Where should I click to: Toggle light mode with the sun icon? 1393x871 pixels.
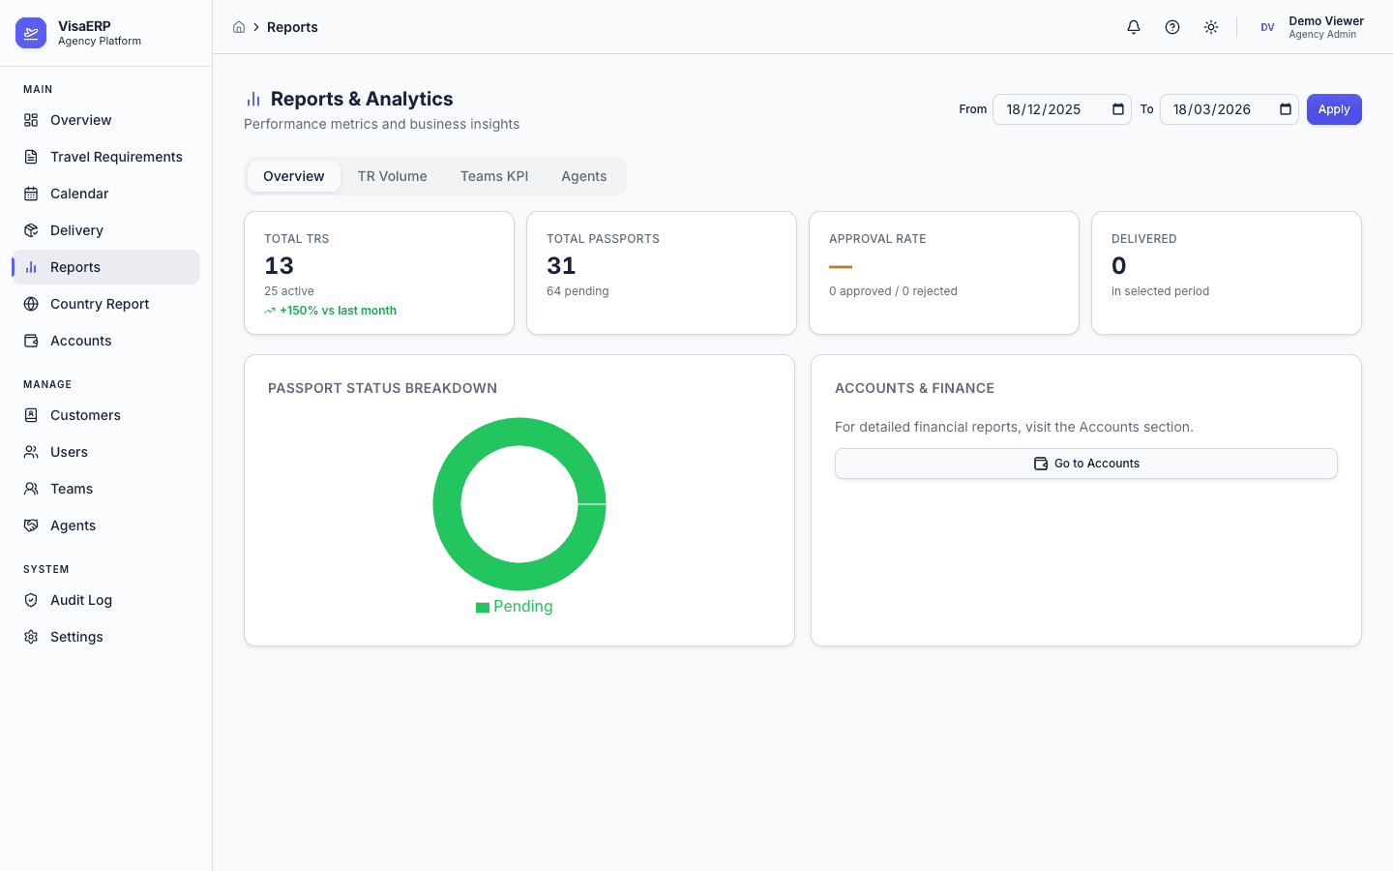[1210, 27]
